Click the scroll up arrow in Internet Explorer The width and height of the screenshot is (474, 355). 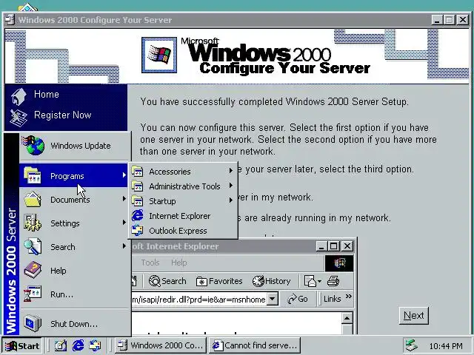(x=347, y=318)
